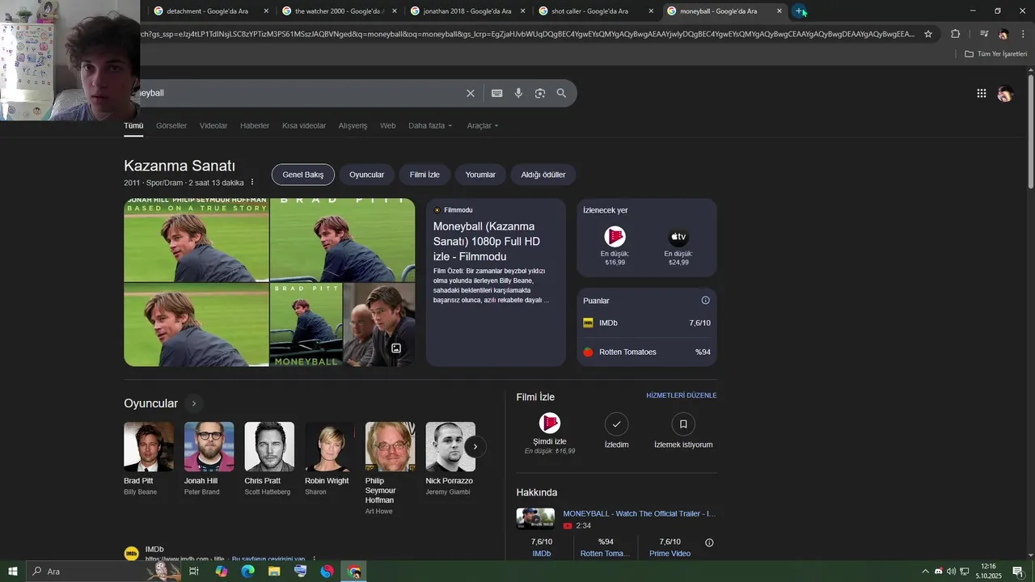Viewport: 1035px width, 582px height.
Task: Open the Chrome extensions puzzle icon
Action: (956, 34)
